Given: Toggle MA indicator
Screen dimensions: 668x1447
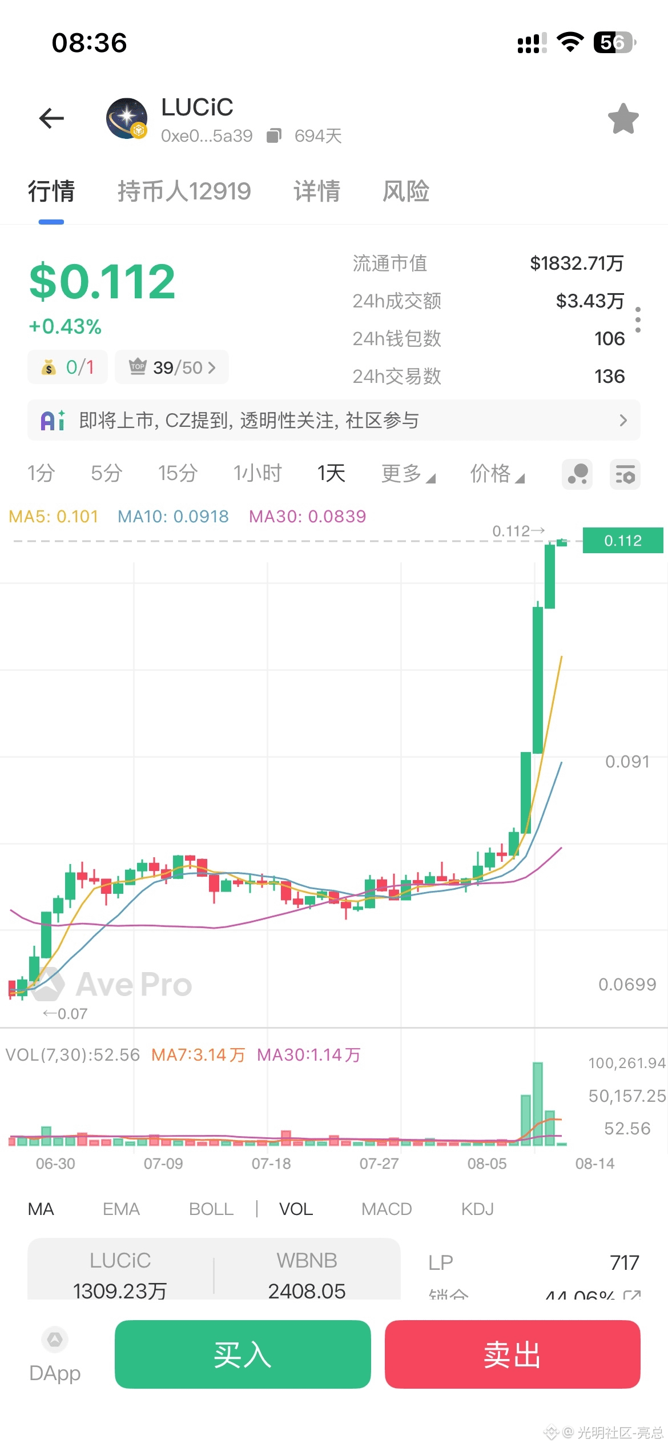Looking at the screenshot, I should coord(41,1209).
